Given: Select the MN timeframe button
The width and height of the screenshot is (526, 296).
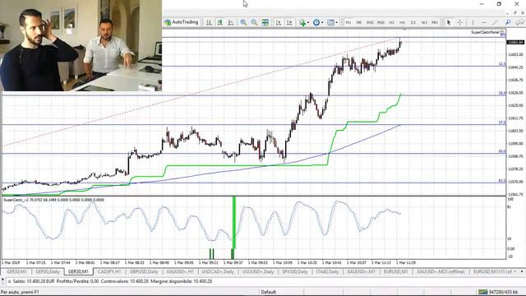Looking at the screenshot, I should click(x=435, y=22).
